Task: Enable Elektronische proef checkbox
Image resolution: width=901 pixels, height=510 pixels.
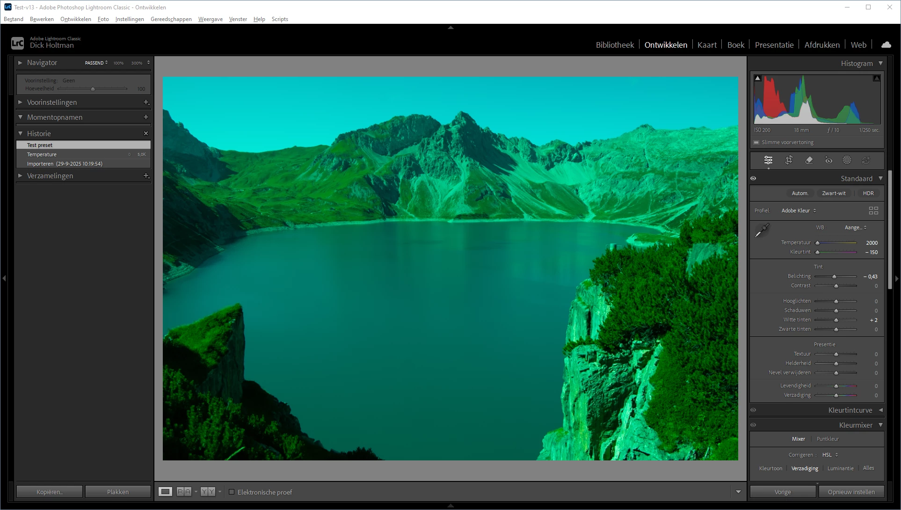Action: (232, 492)
